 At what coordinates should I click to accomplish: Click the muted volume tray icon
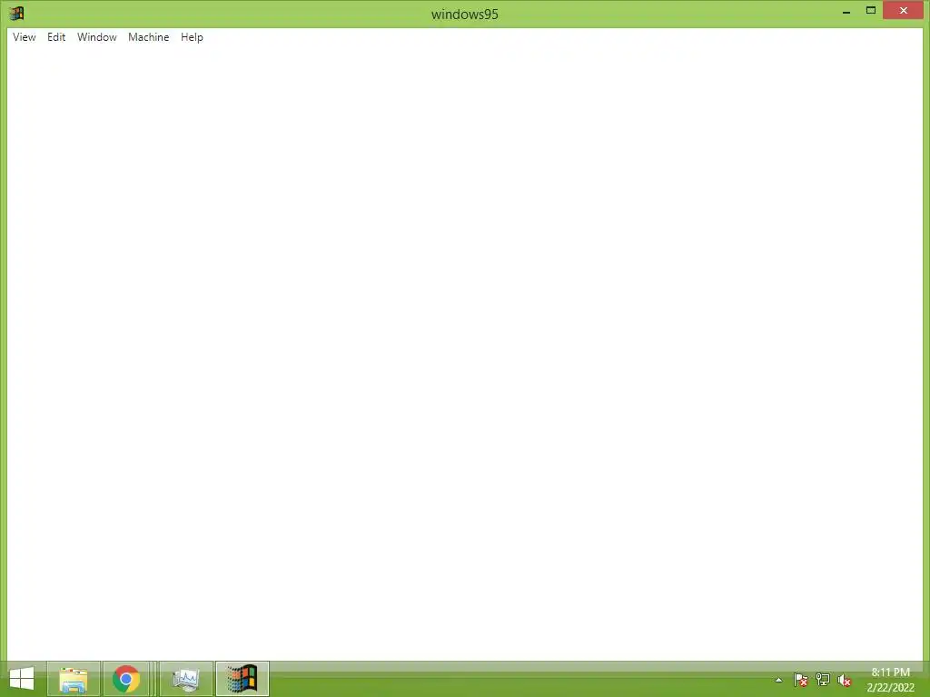(x=845, y=680)
